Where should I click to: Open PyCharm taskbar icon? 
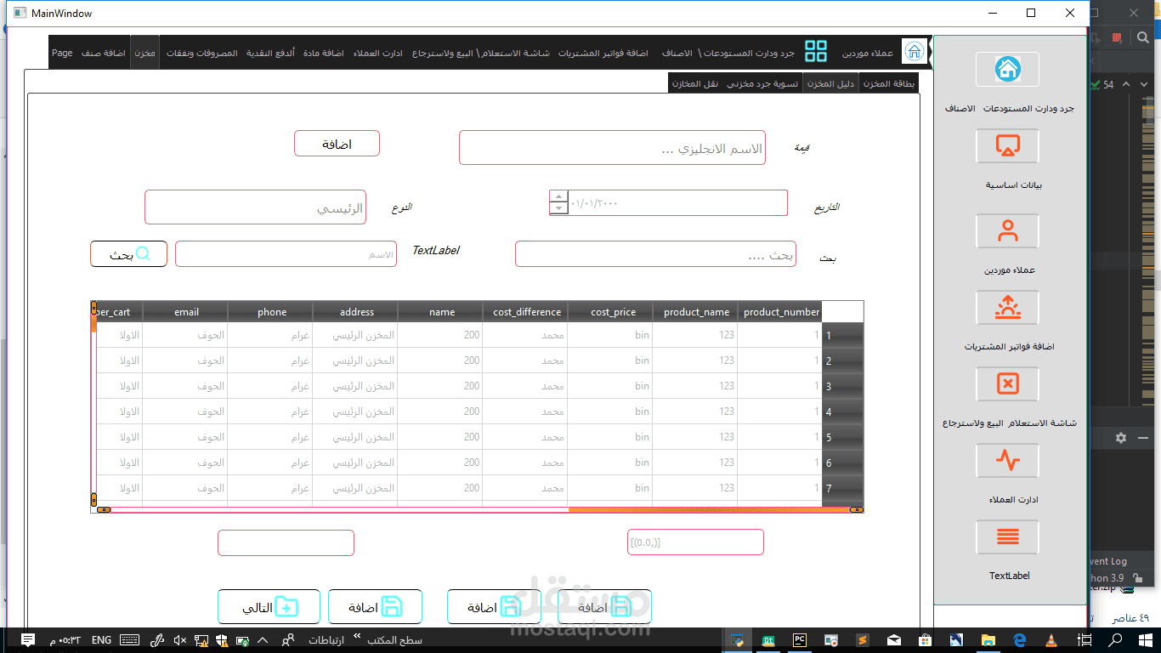click(x=800, y=640)
